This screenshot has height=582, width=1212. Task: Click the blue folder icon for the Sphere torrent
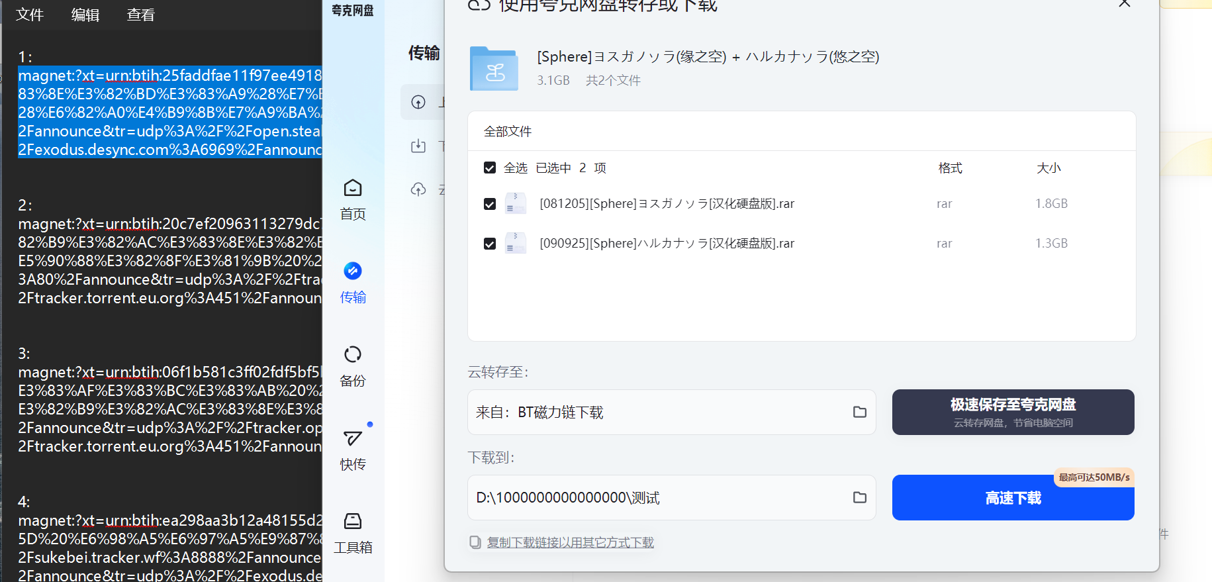click(x=494, y=68)
